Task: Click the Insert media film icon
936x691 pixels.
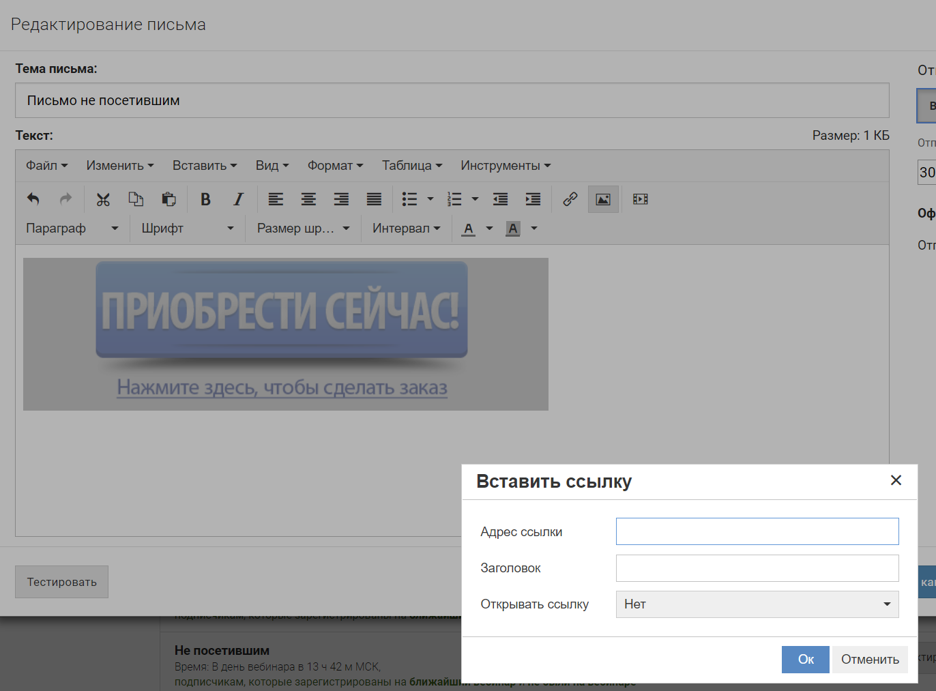Action: [x=640, y=199]
